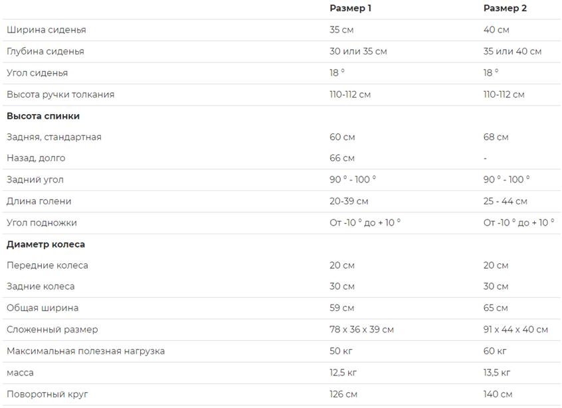The width and height of the screenshot is (562, 408).
Task: Select the "Задняя, стандартная" row label
Action: 54,137
